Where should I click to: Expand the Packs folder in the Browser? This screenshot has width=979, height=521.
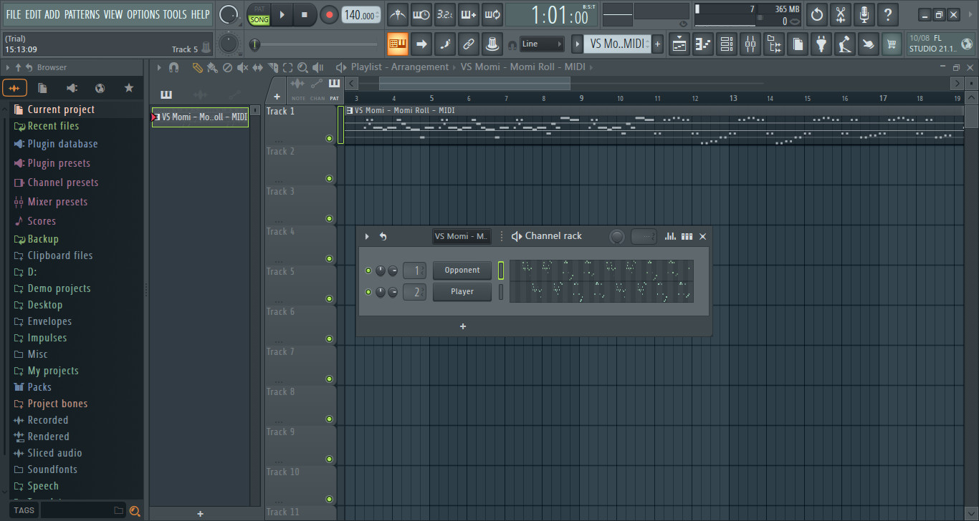coord(39,386)
